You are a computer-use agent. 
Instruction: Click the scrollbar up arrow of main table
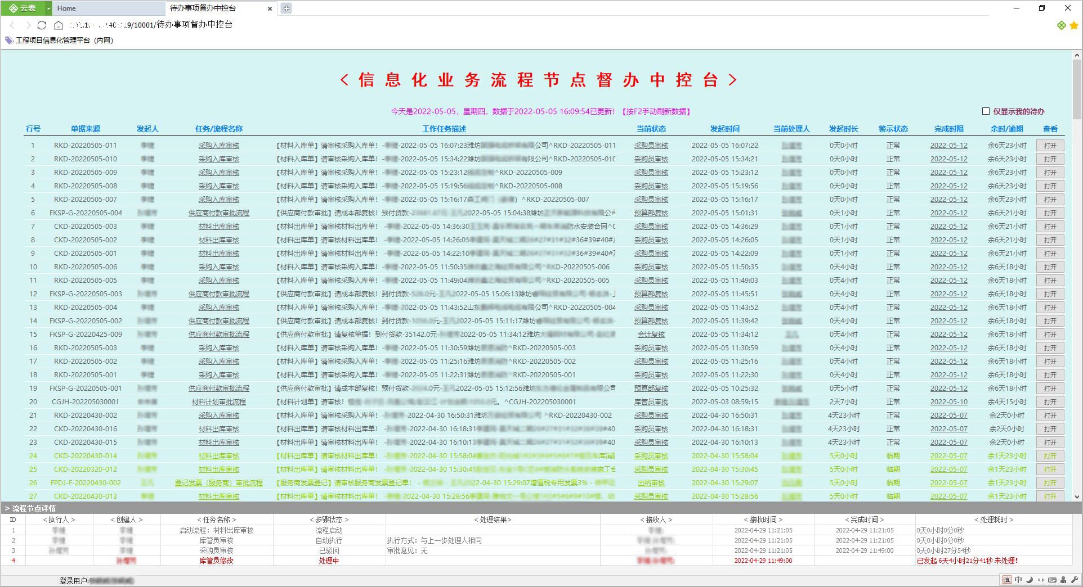(1077, 55)
